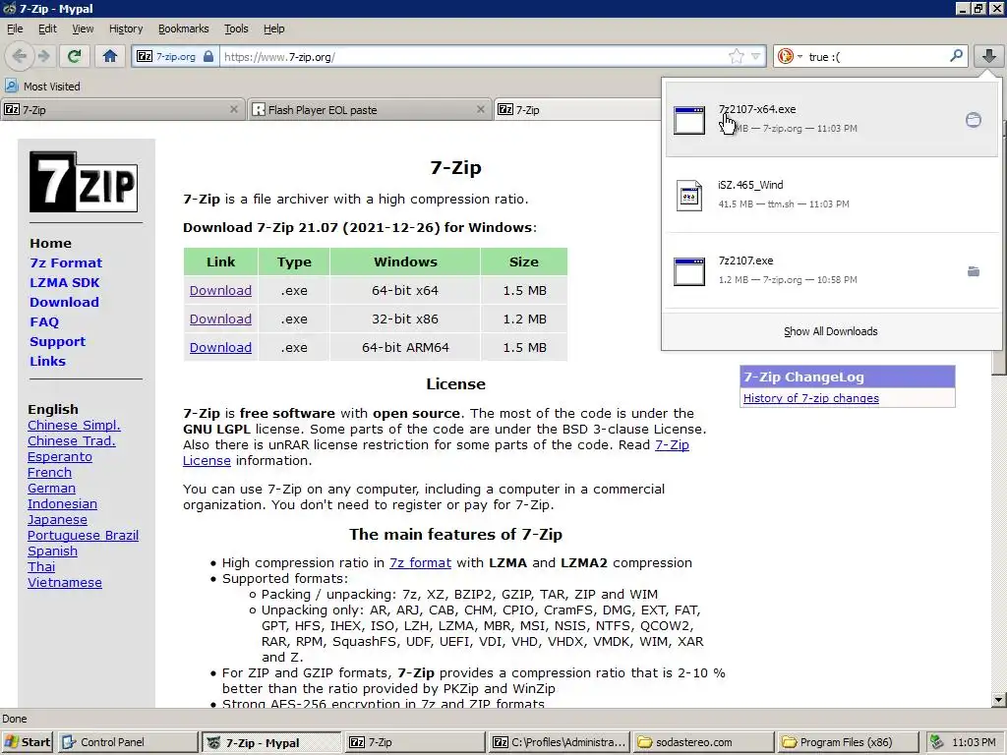The width and height of the screenshot is (1007, 755).
Task: Click into the URL address field
Action: point(472,56)
